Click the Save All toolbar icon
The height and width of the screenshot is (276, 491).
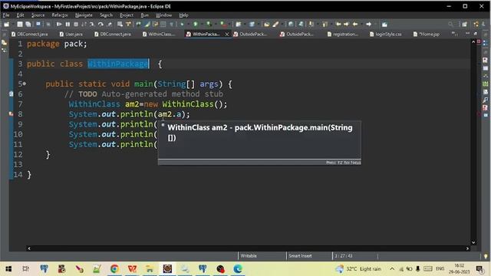28,24
